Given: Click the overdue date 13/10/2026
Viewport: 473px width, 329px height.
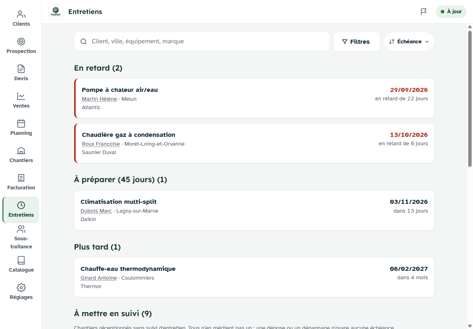Looking at the screenshot, I should (409, 135).
